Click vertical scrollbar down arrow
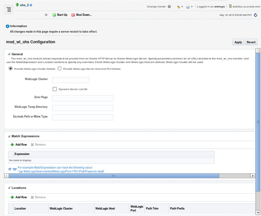Viewport: 261px width, 216px height. click(258, 212)
